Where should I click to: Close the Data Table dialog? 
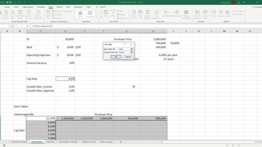pos(131,45)
